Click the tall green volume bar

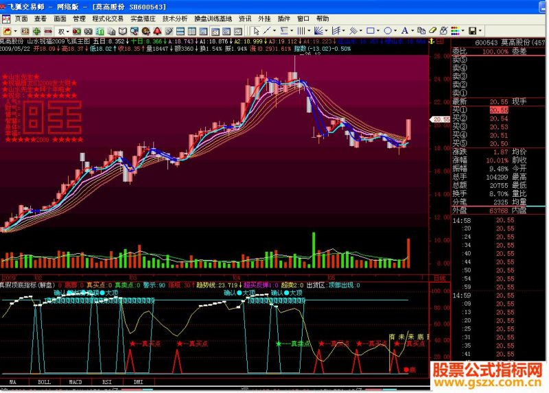pyautogui.click(x=314, y=250)
